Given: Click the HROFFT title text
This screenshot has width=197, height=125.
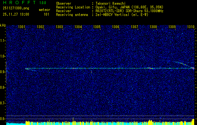Looking at the screenshot, I should [19, 2].
